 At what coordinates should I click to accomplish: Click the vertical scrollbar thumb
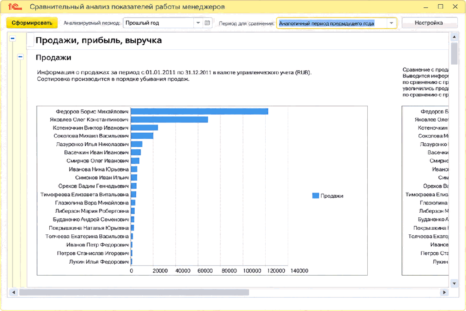pyautogui.click(x=453, y=53)
